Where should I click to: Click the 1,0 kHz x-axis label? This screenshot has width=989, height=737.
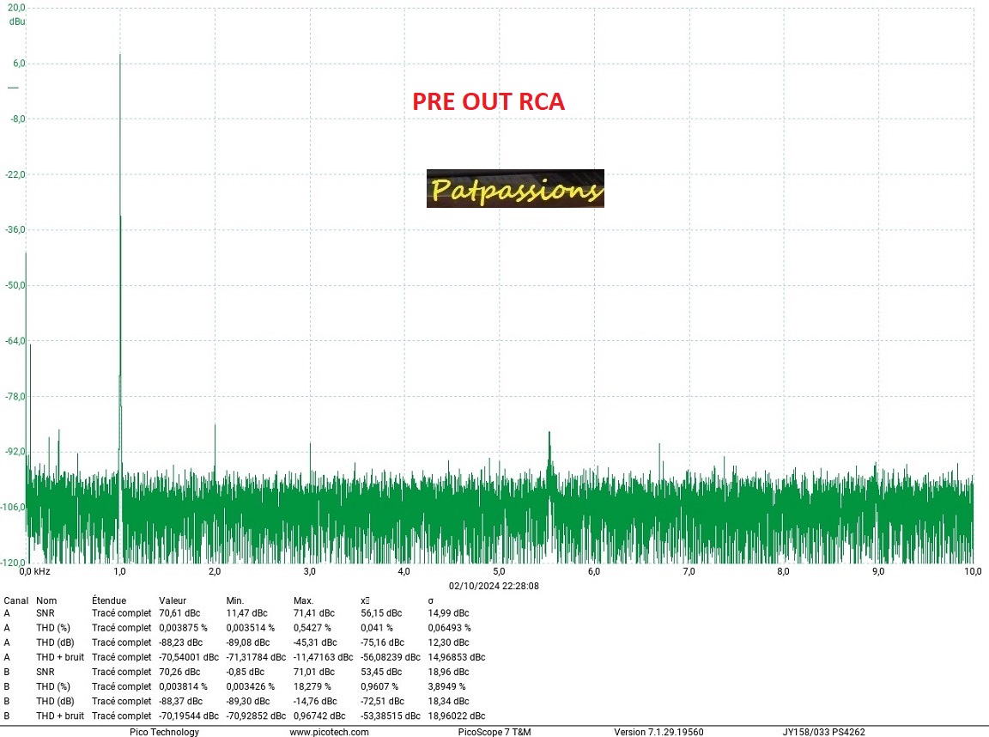[120, 571]
